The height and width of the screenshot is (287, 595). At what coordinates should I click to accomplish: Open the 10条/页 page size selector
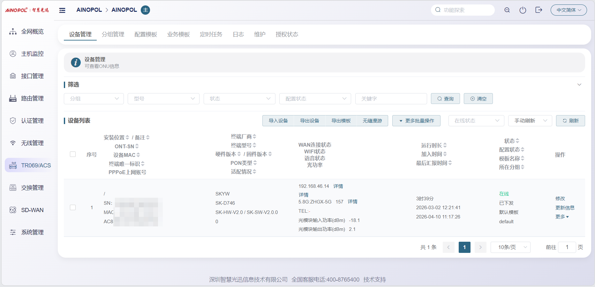(510, 247)
